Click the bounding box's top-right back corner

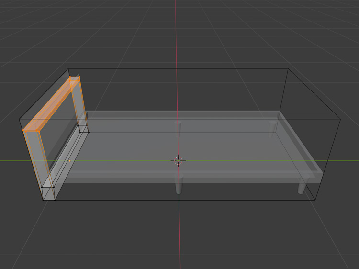point(288,69)
